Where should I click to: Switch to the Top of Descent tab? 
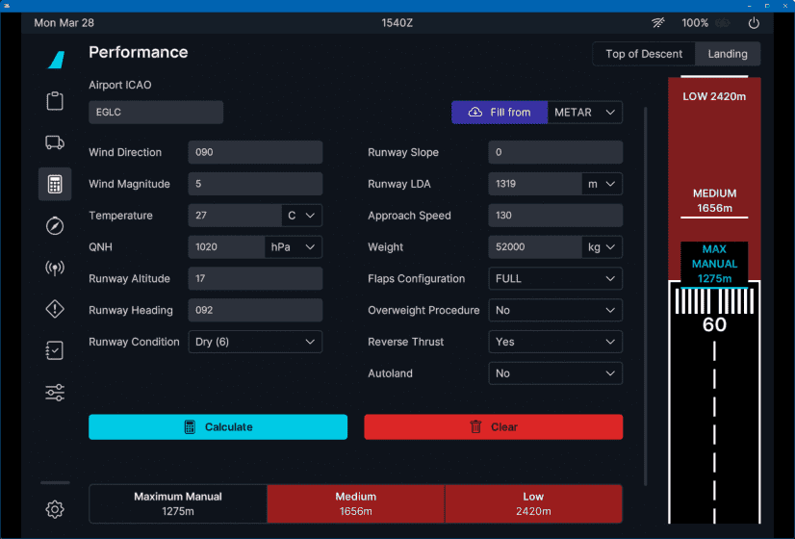[x=644, y=54]
